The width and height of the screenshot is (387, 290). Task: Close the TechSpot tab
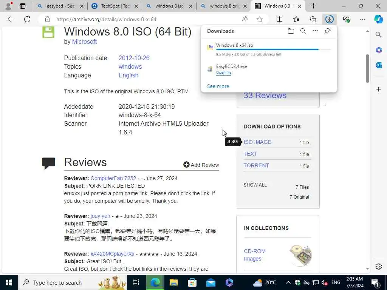[x=136, y=6]
